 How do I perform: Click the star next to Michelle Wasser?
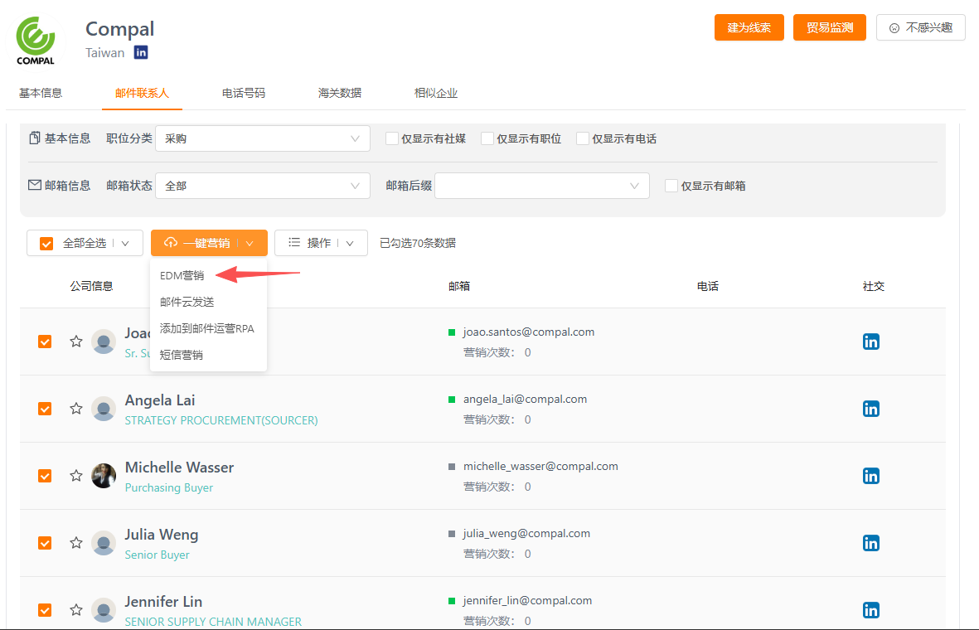(x=76, y=475)
